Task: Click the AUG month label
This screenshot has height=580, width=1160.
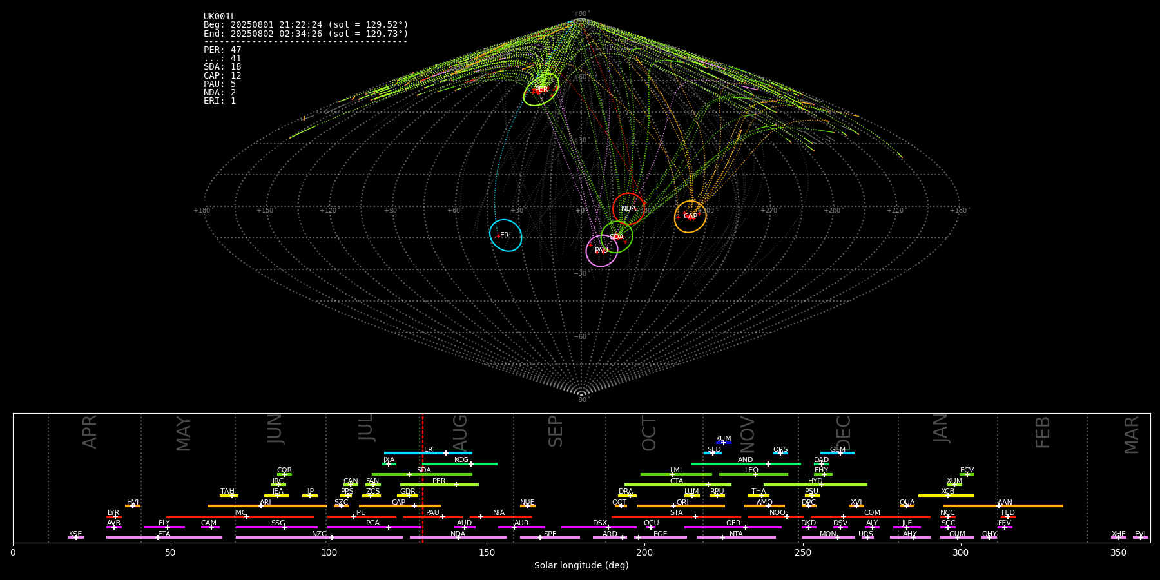Action: point(460,434)
